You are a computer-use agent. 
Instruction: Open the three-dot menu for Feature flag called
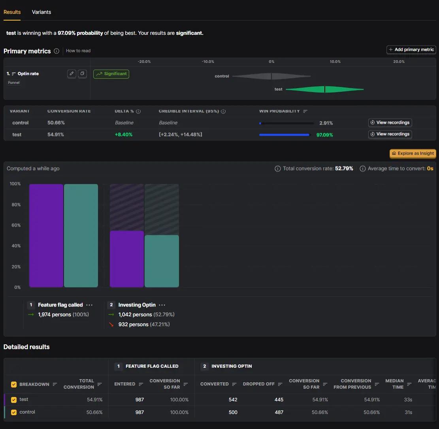89,305
